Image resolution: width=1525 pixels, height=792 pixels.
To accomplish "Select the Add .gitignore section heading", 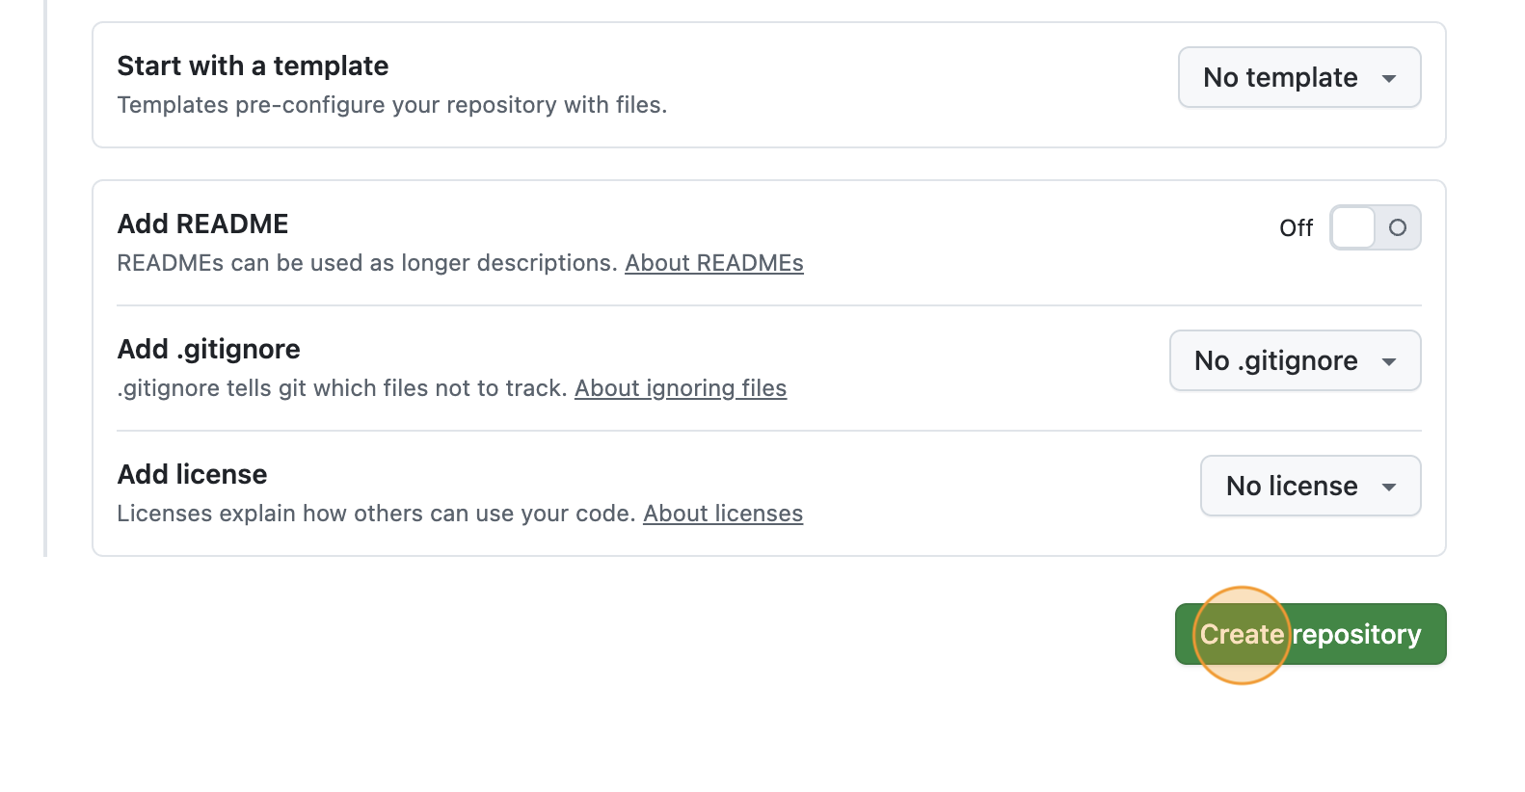I will click(x=208, y=349).
